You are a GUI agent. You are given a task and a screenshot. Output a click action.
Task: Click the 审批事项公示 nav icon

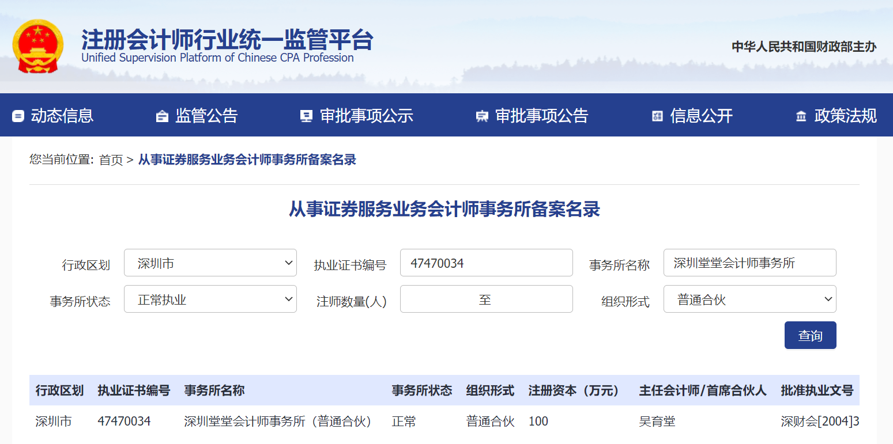coord(306,116)
